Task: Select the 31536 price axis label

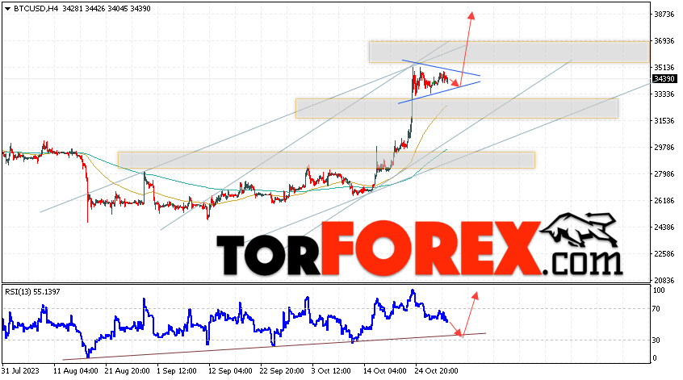Action: (664, 120)
